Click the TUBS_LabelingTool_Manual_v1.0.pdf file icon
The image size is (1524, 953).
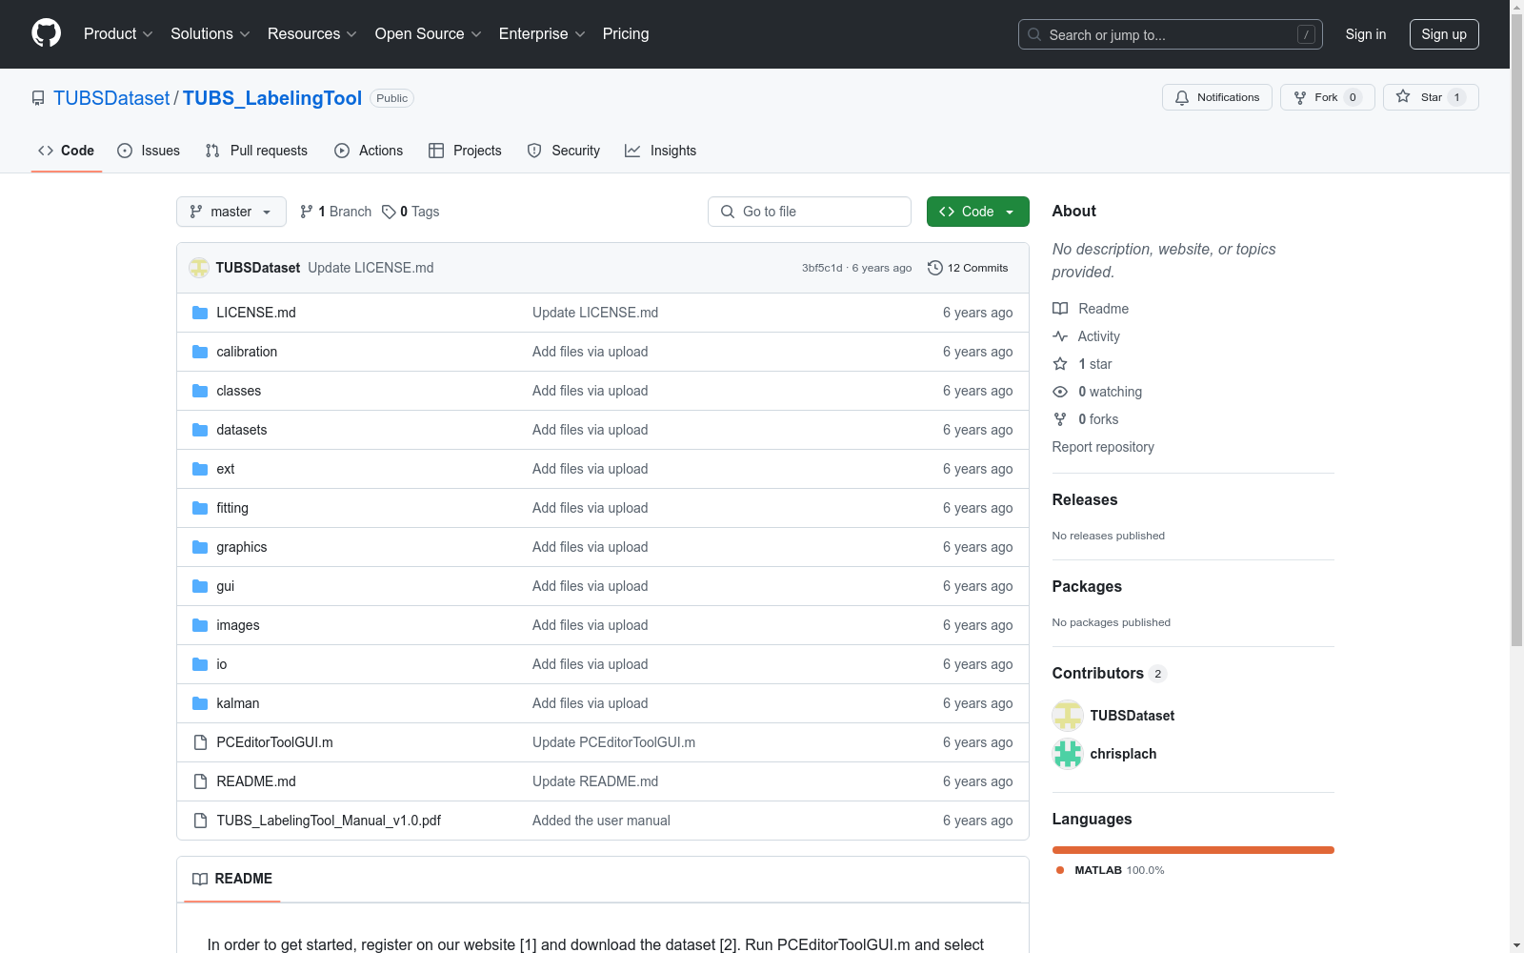(200, 821)
